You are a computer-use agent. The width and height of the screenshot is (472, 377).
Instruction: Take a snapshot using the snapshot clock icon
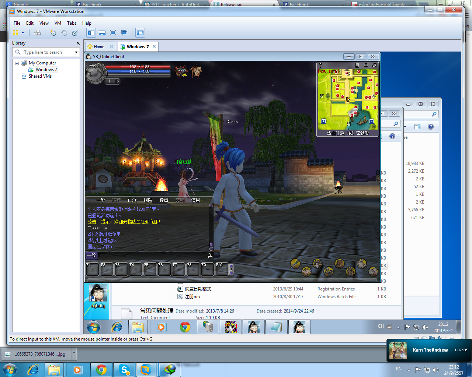(x=53, y=33)
